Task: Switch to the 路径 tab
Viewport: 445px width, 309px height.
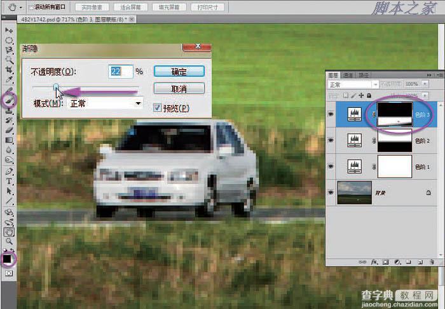Action: (363, 75)
